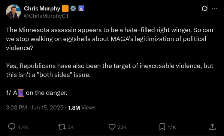Open the @ChrisMurphyCT handle link
The width and height of the screenshot is (224, 136).
(x=46, y=16)
